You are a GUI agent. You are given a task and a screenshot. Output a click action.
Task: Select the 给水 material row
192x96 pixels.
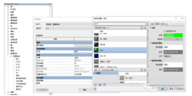[x=120, y=50]
